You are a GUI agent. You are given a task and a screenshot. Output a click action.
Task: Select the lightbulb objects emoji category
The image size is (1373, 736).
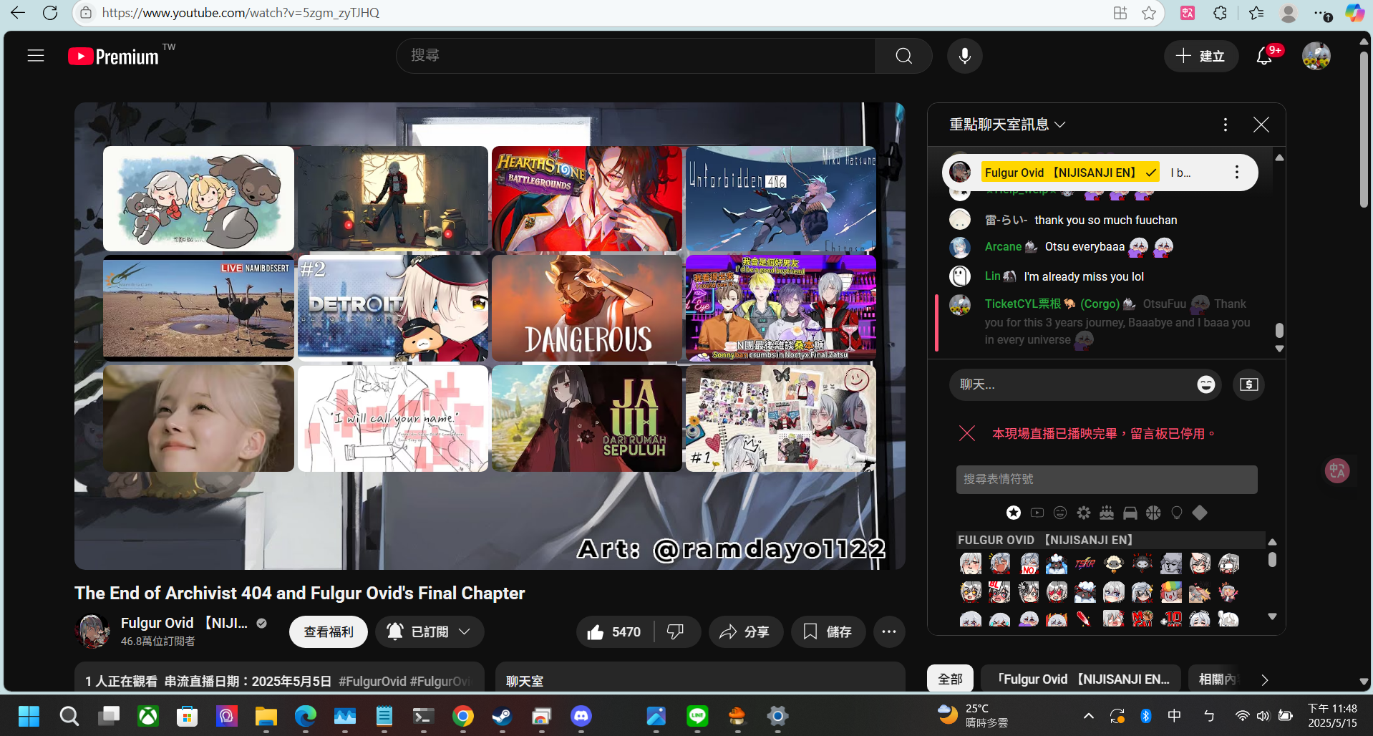[x=1176, y=513]
